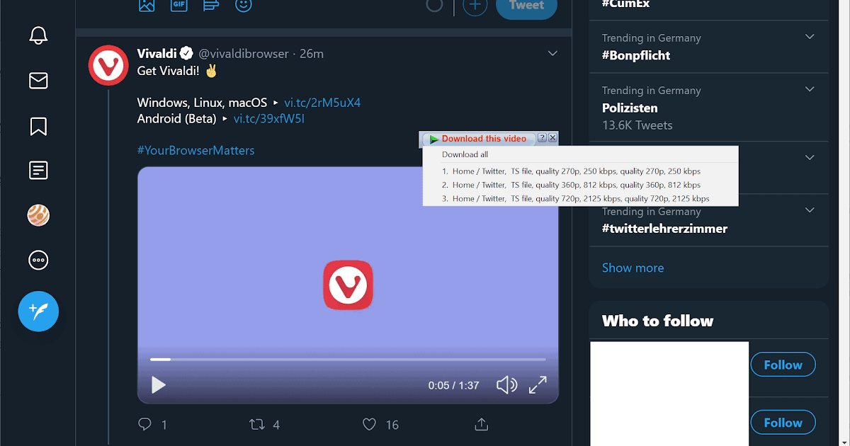The width and height of the screenshot is (850, 446).
Task: Click Show more under trends
Action: pyautogui.click(x=633, y=268)
